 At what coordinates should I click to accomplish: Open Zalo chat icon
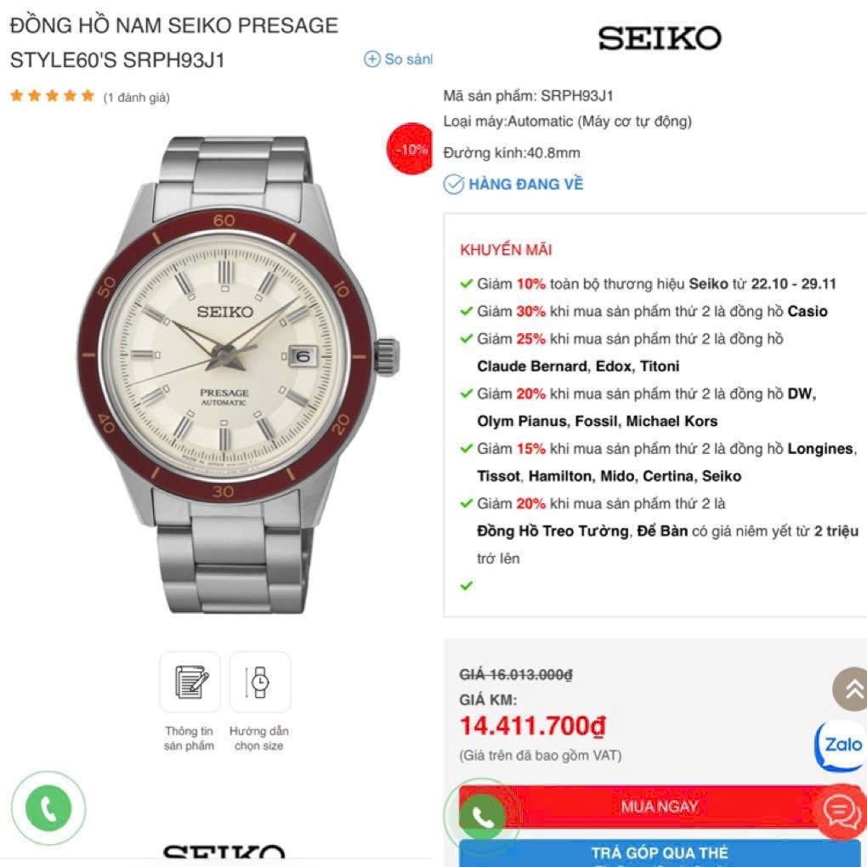coord(841,745)
